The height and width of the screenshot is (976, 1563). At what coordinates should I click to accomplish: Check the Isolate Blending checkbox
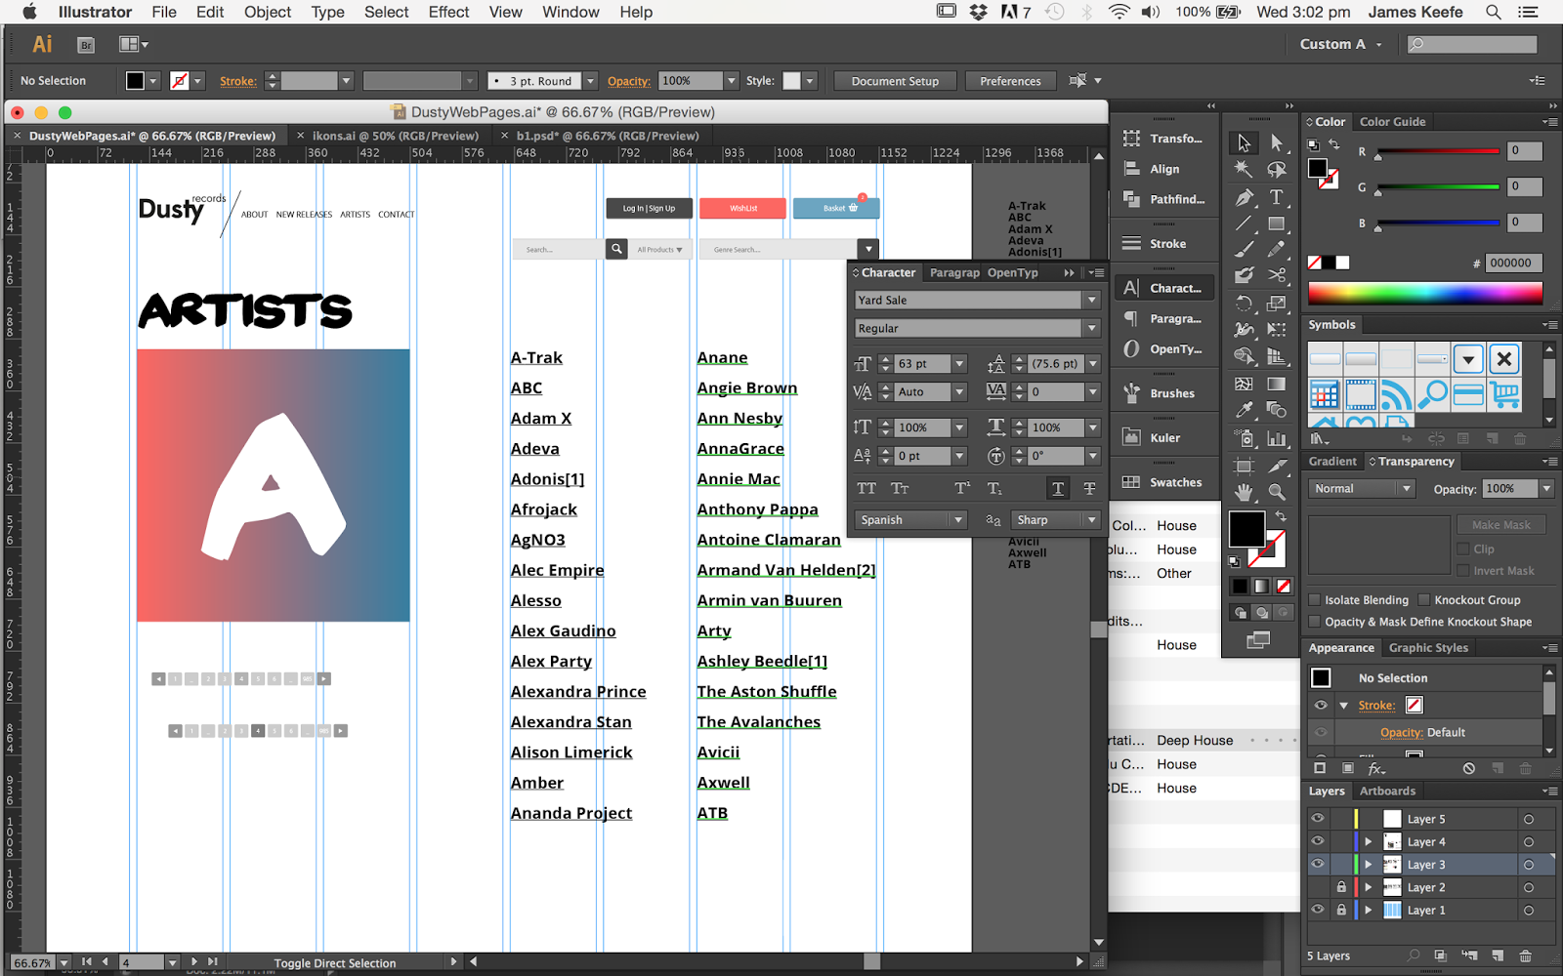pyautogui.click(x=1315, y=600)
